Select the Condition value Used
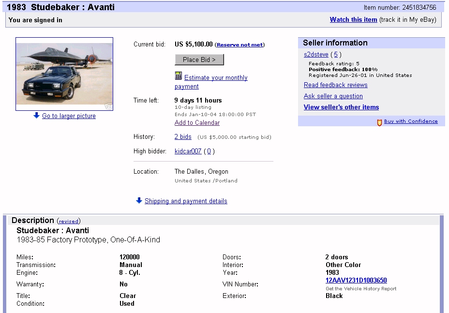Viewport: 449px width, 313px height. (127, 303)
